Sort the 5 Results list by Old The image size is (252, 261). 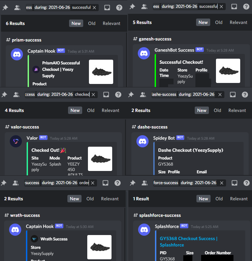click(219, 22)
